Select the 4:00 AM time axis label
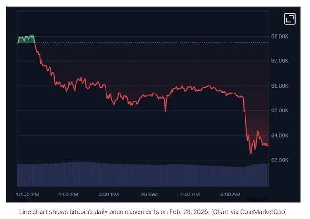 [x=189, y=194]
